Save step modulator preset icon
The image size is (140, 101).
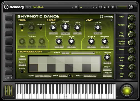[x=97, y=52]
